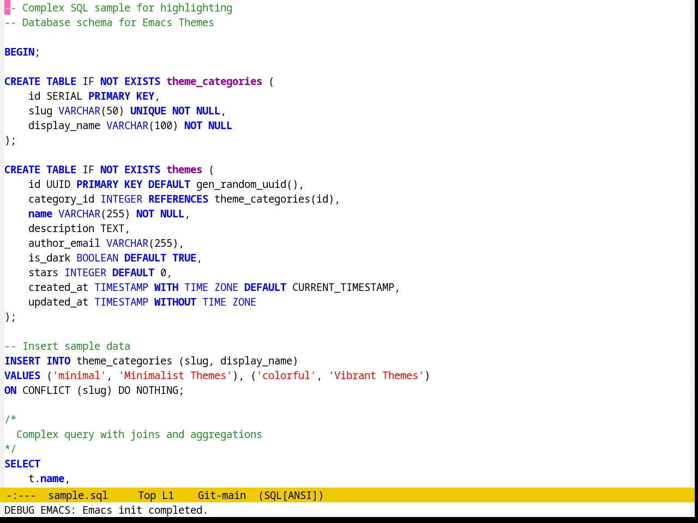The height and width of the screenshot is (523, 698).
Task: Click the 'minimal' string literal
Action: (79, 375)
